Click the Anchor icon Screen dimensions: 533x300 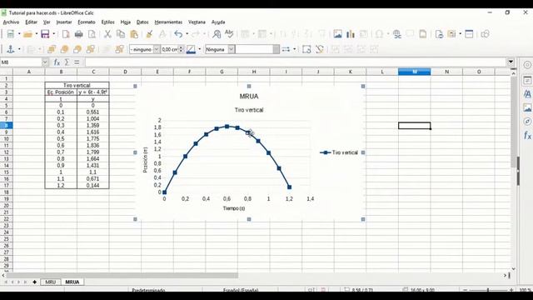click(x=11, y=49)
